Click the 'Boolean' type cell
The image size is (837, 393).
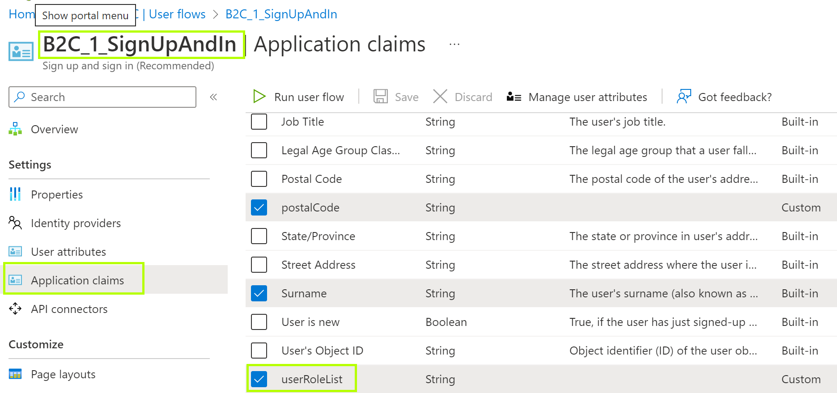pyautogui.click(x=446, y=322)
